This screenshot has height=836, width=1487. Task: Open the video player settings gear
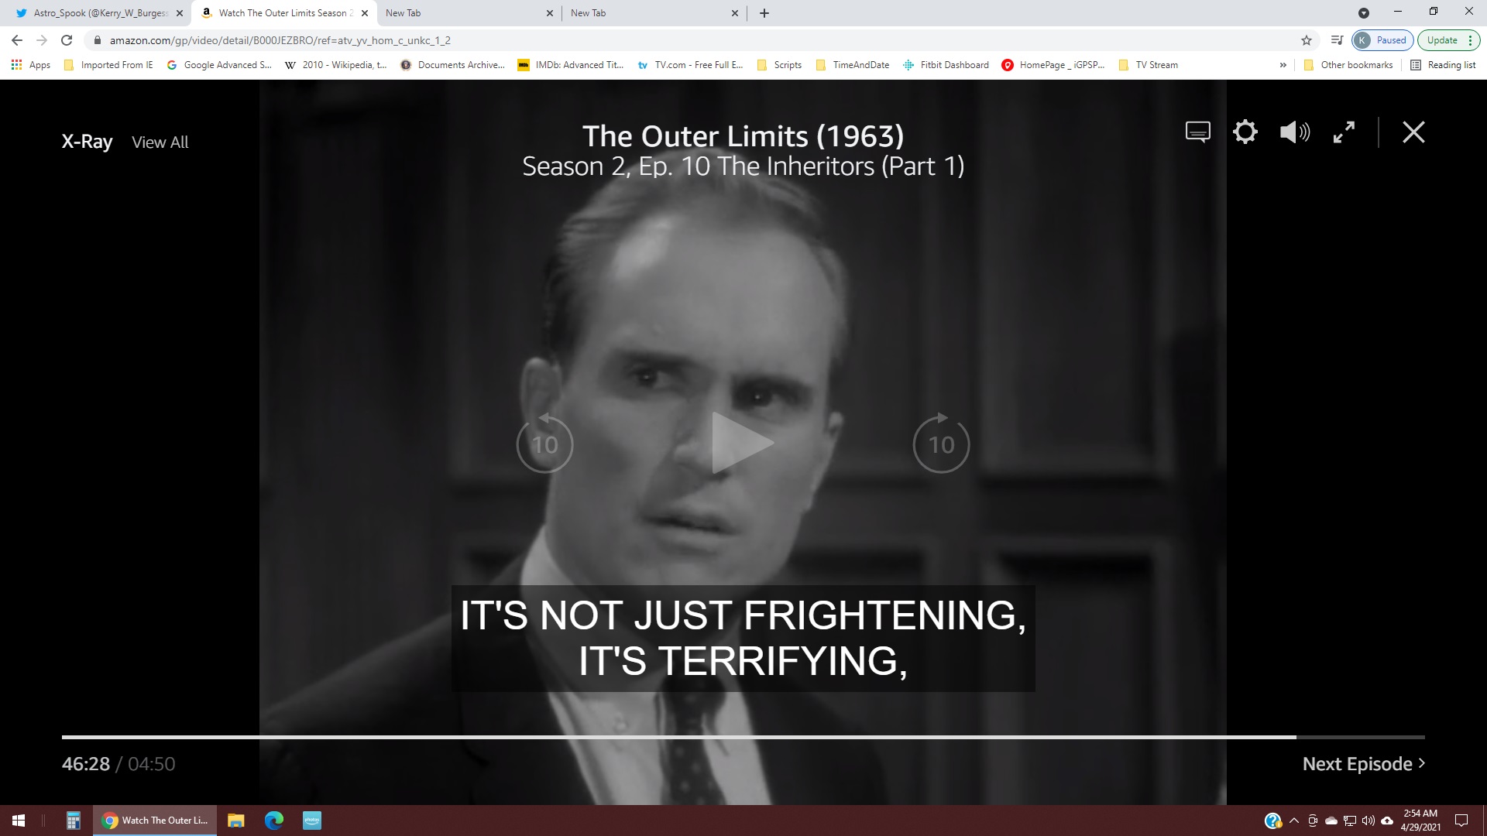pos(1245,132)
